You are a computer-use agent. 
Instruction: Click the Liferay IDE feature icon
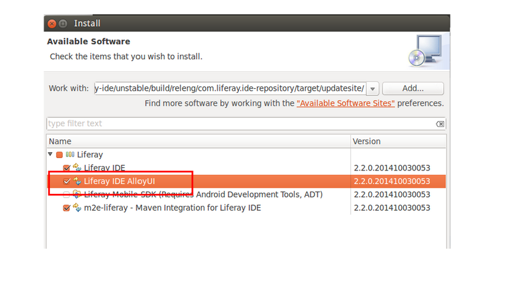click(77, 168)
